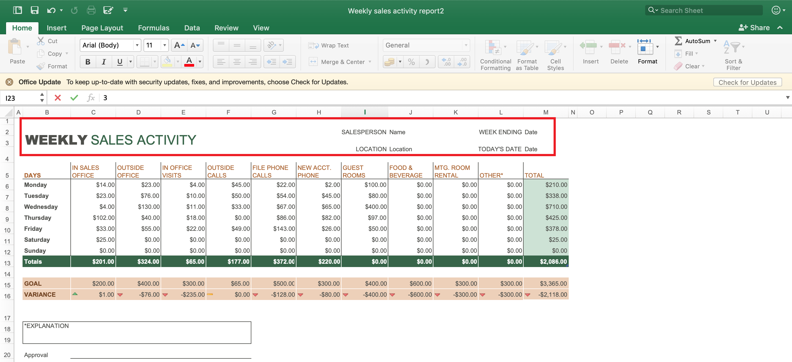This screenshot has height=362, width=792.
Task: Toggle Italic formatting
Action: coord(104,61)
